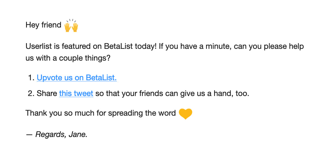Click 'If you have a minute' phrase

click(195, 46)
